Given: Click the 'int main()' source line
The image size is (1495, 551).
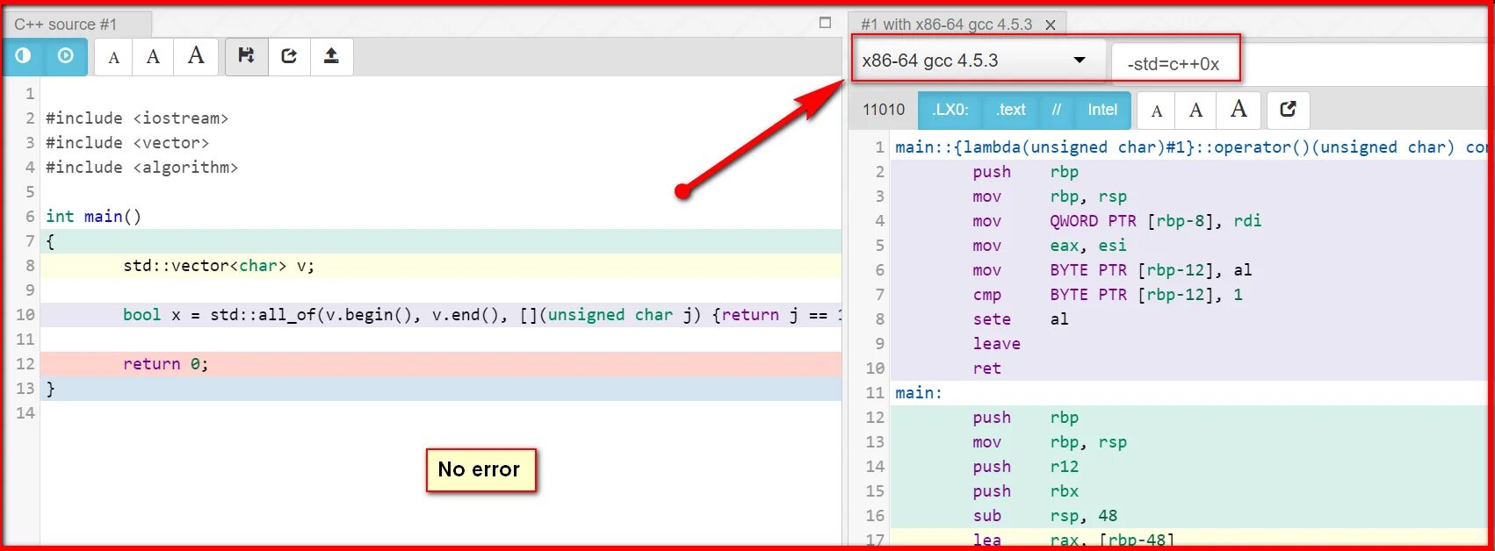Looking at the screenshot, I should pos(93,216).
